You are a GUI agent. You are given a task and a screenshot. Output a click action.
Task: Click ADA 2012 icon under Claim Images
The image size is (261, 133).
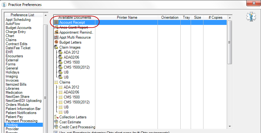tap(61, 52)
